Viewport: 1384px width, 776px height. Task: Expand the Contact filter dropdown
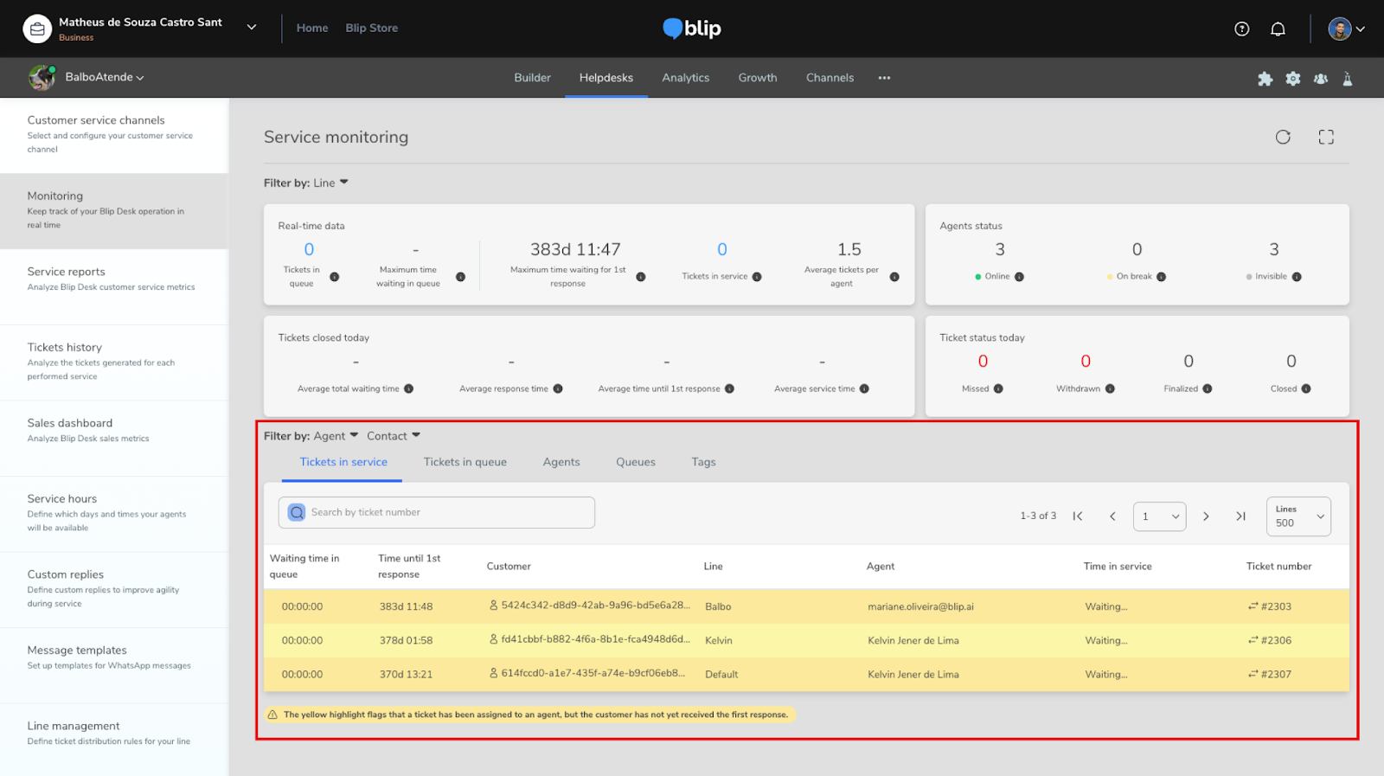(x=394, y=436)
